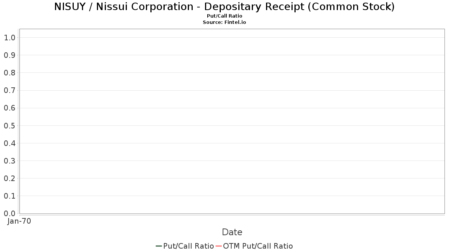Click the 0.0 y-axis tick label
Image resolution: width=449 pixels, height=252 pixels.
click(9, 213)
